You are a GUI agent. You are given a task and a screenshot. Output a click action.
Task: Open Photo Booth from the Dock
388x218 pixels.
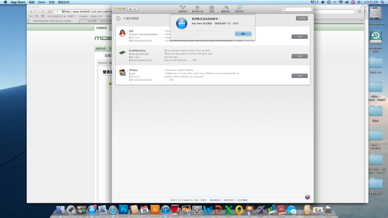pyautogui.click(x=176, y=210)
